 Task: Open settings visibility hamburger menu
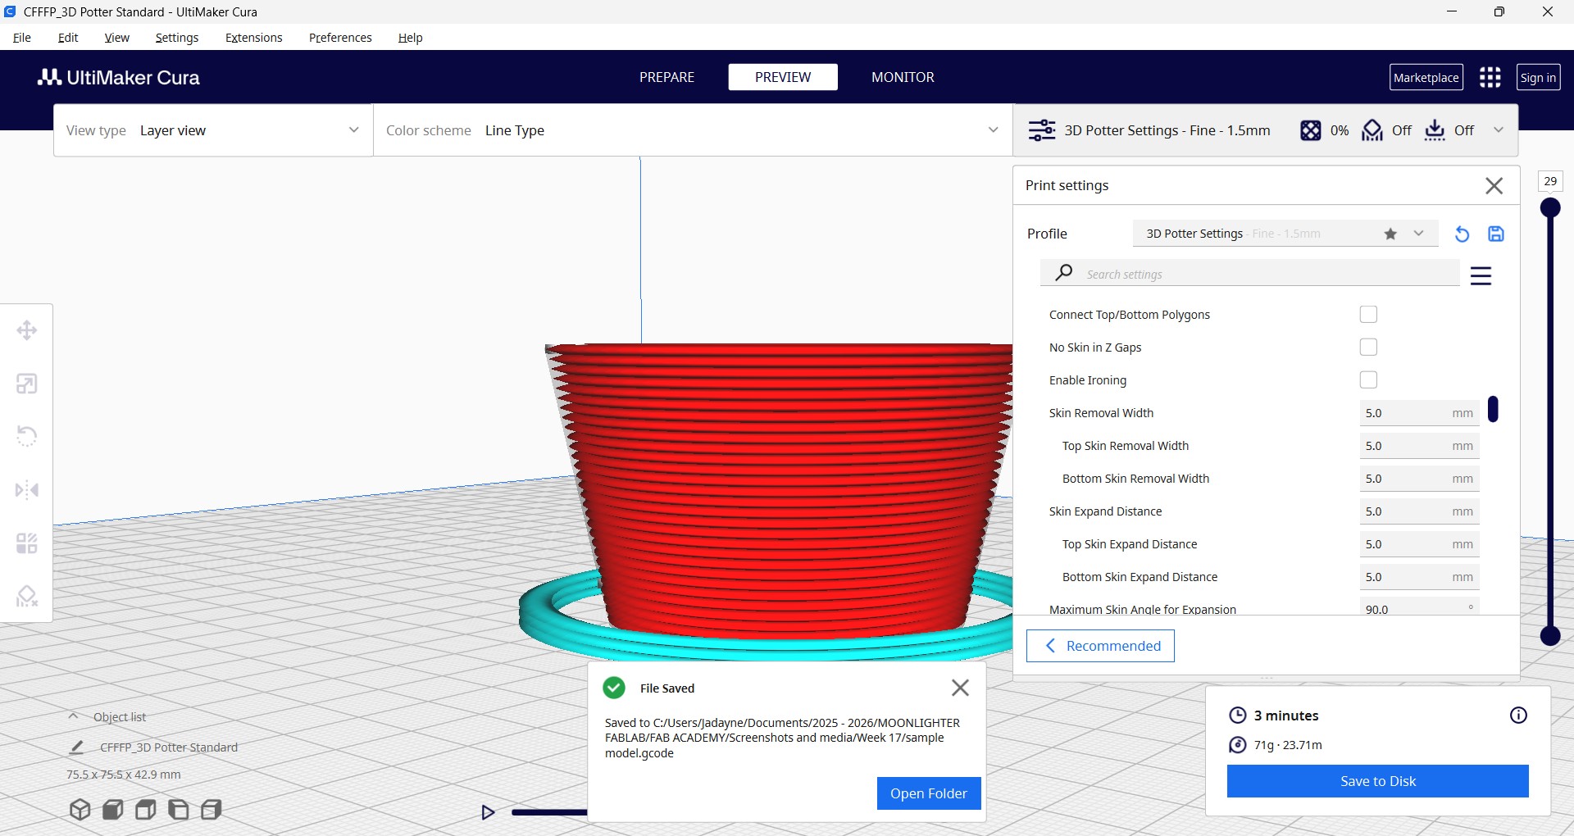1481,275
